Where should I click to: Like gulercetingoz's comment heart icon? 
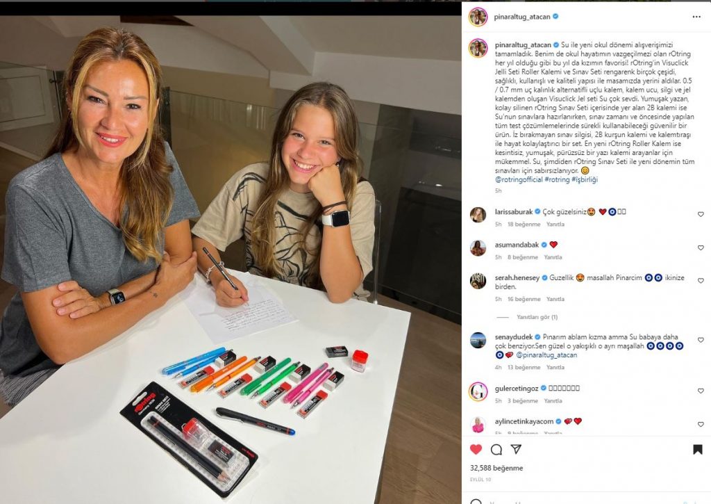[x=701, y=391]
